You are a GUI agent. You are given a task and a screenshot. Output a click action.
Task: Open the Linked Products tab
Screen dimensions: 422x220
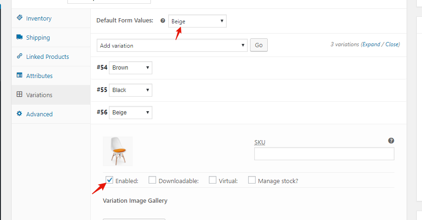pos(47,57)
